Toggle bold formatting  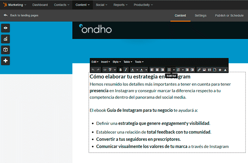[x=120, y=70]
